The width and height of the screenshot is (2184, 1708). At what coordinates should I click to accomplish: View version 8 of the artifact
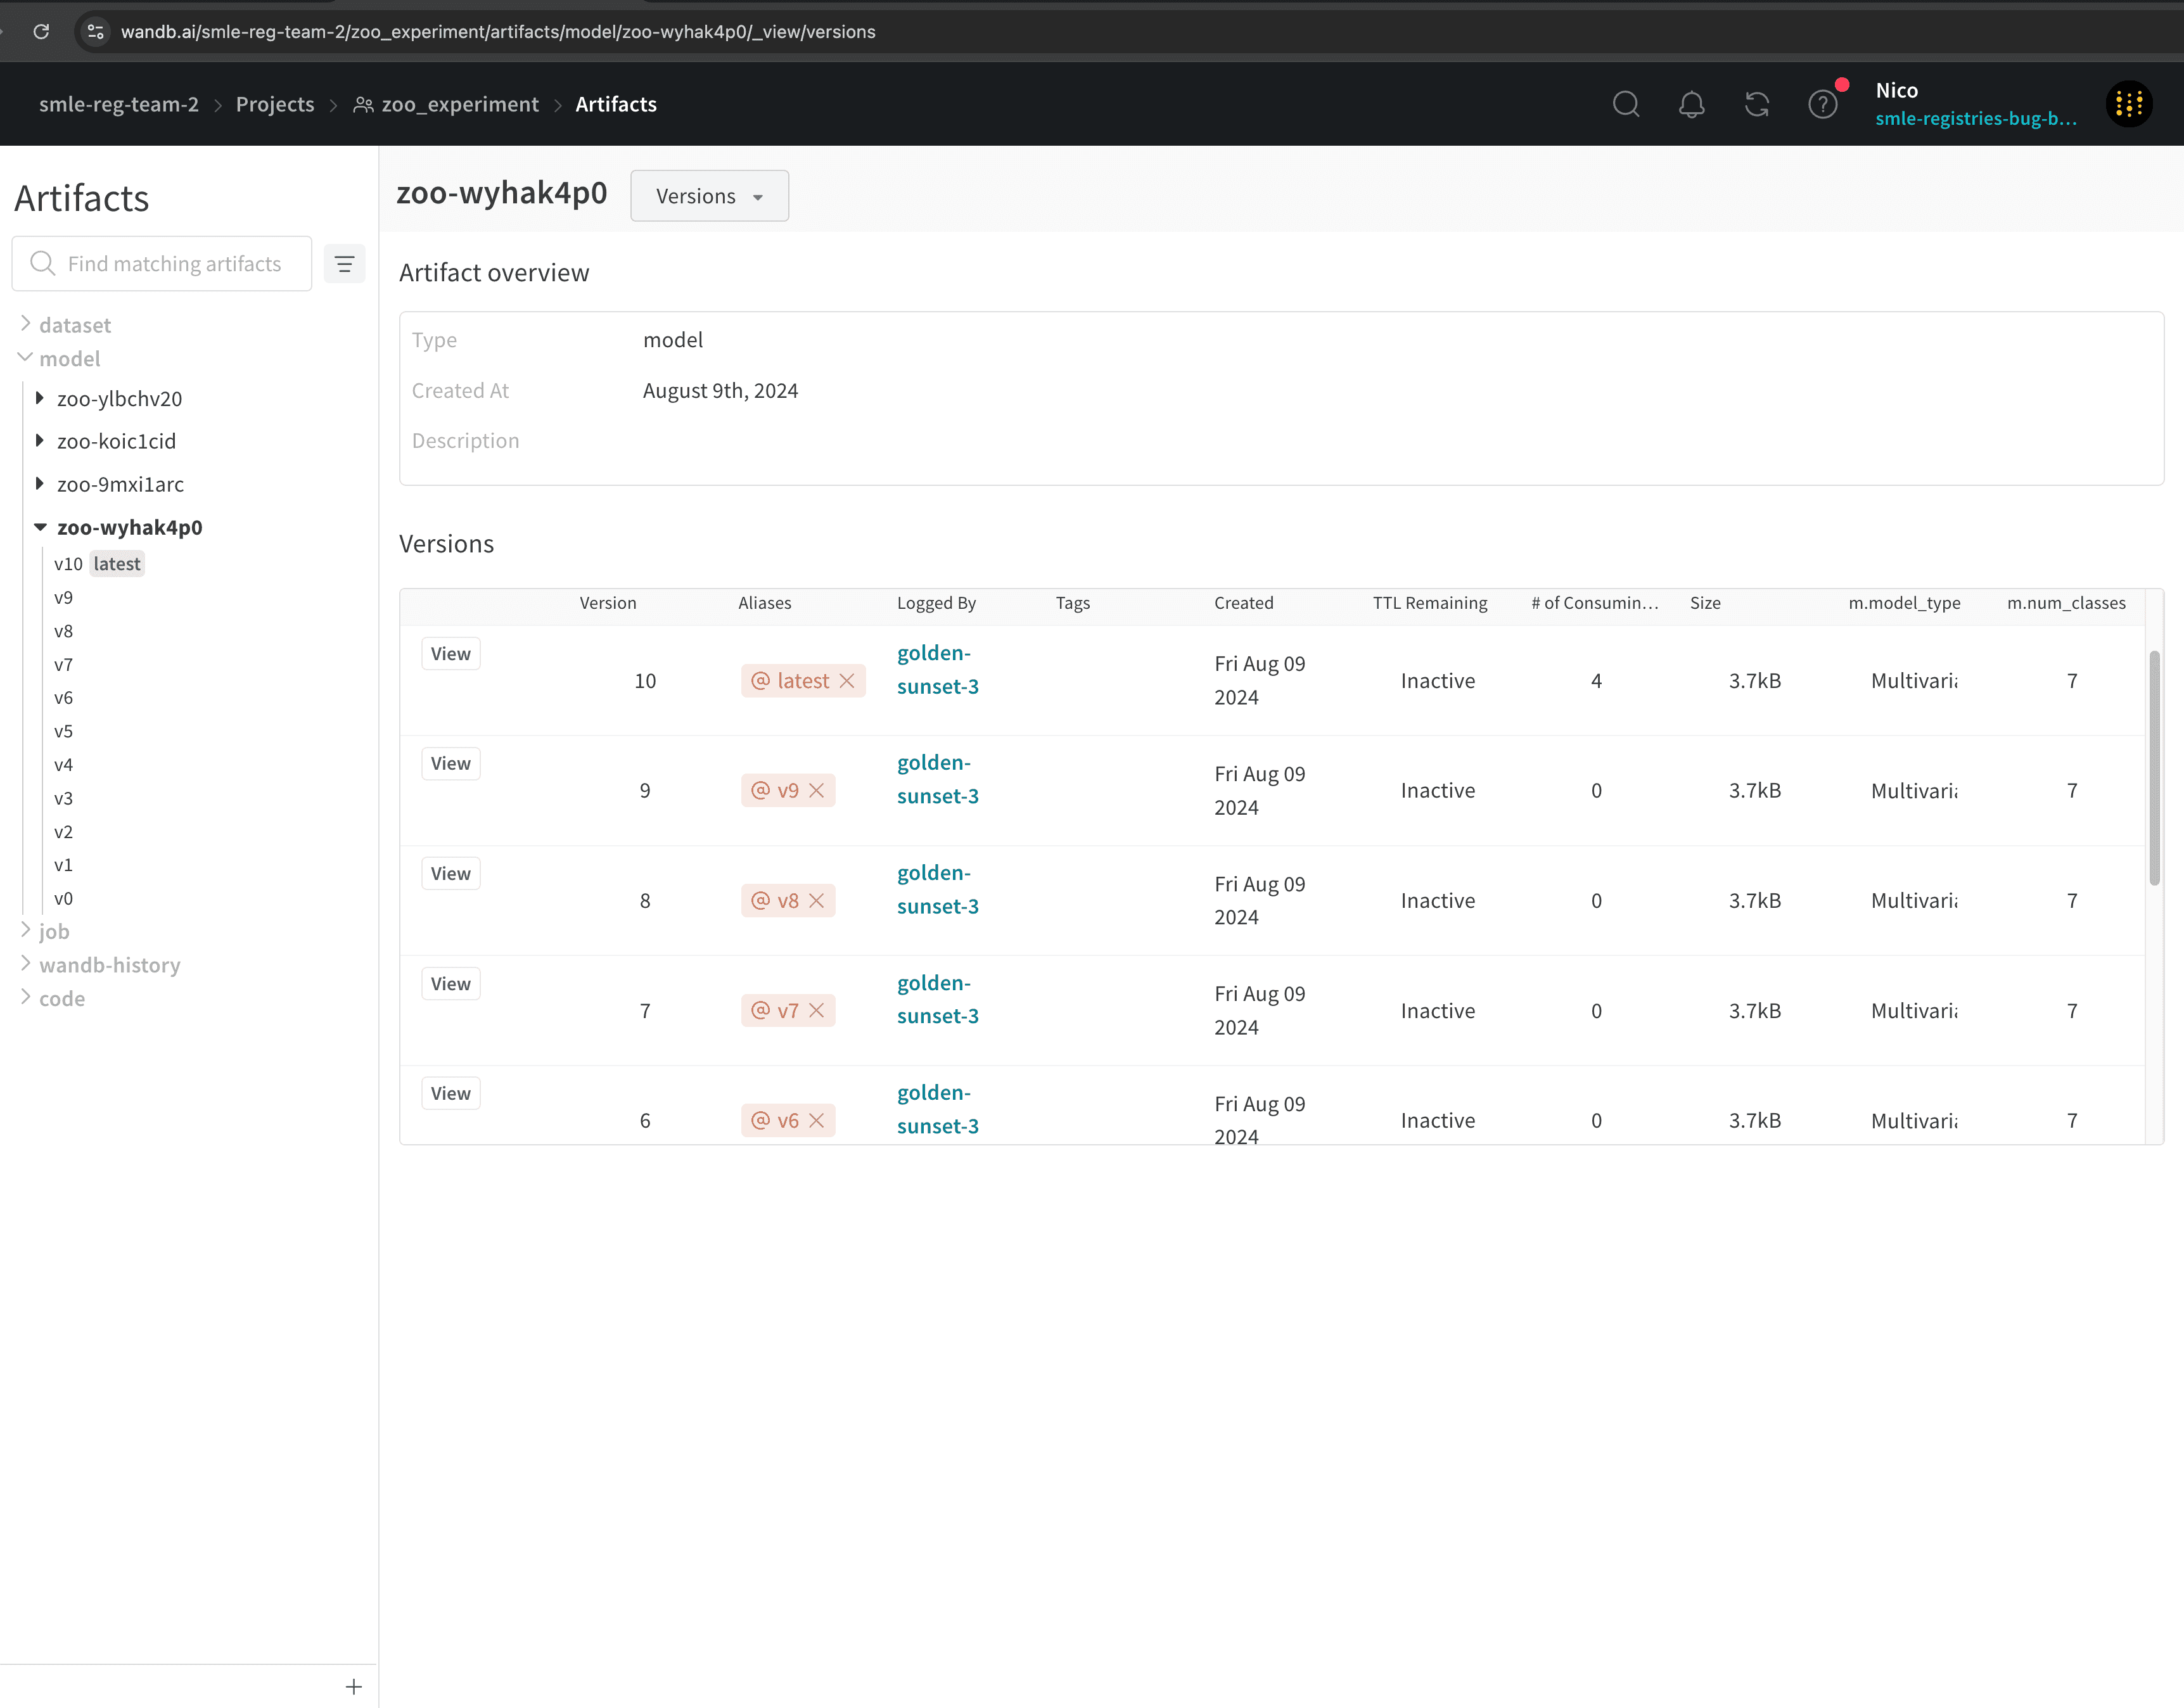click(x=451, y=874)
